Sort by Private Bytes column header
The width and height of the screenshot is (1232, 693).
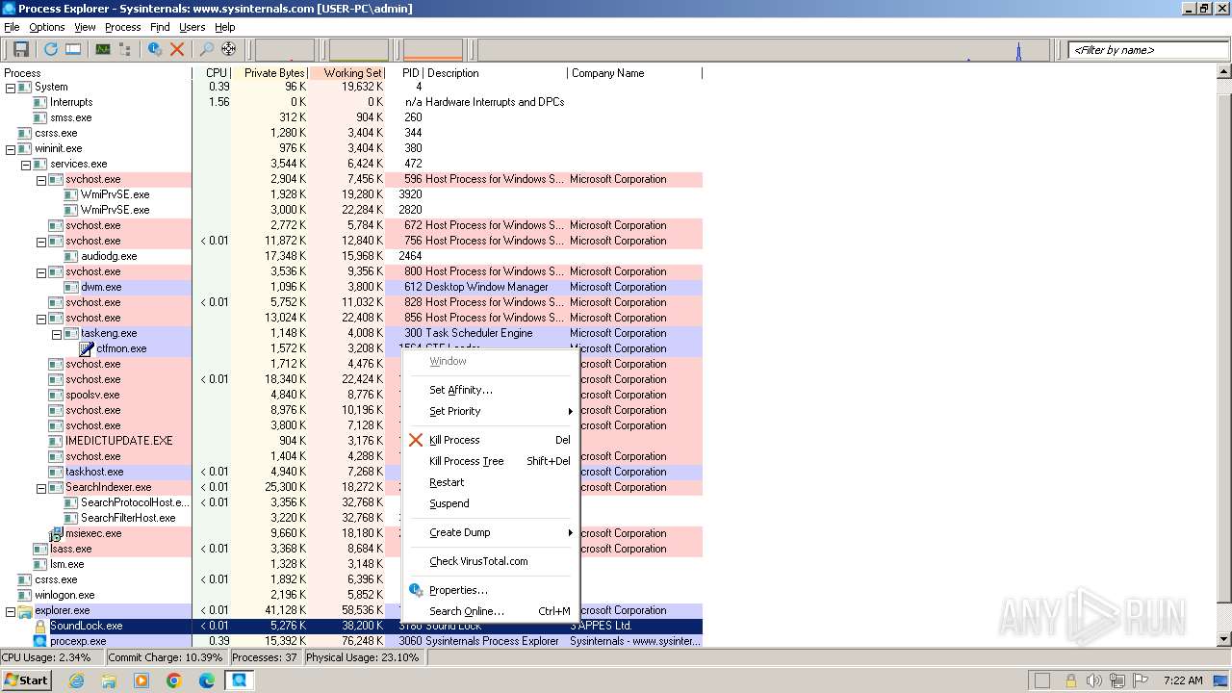[270, 73]
